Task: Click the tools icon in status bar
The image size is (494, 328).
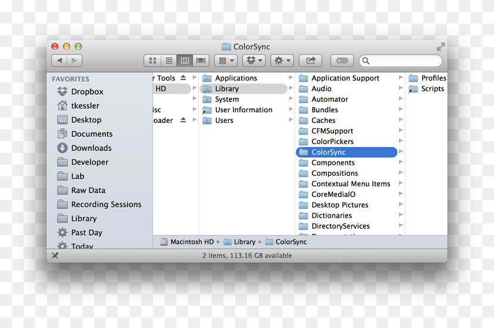Action: [55, 256]
